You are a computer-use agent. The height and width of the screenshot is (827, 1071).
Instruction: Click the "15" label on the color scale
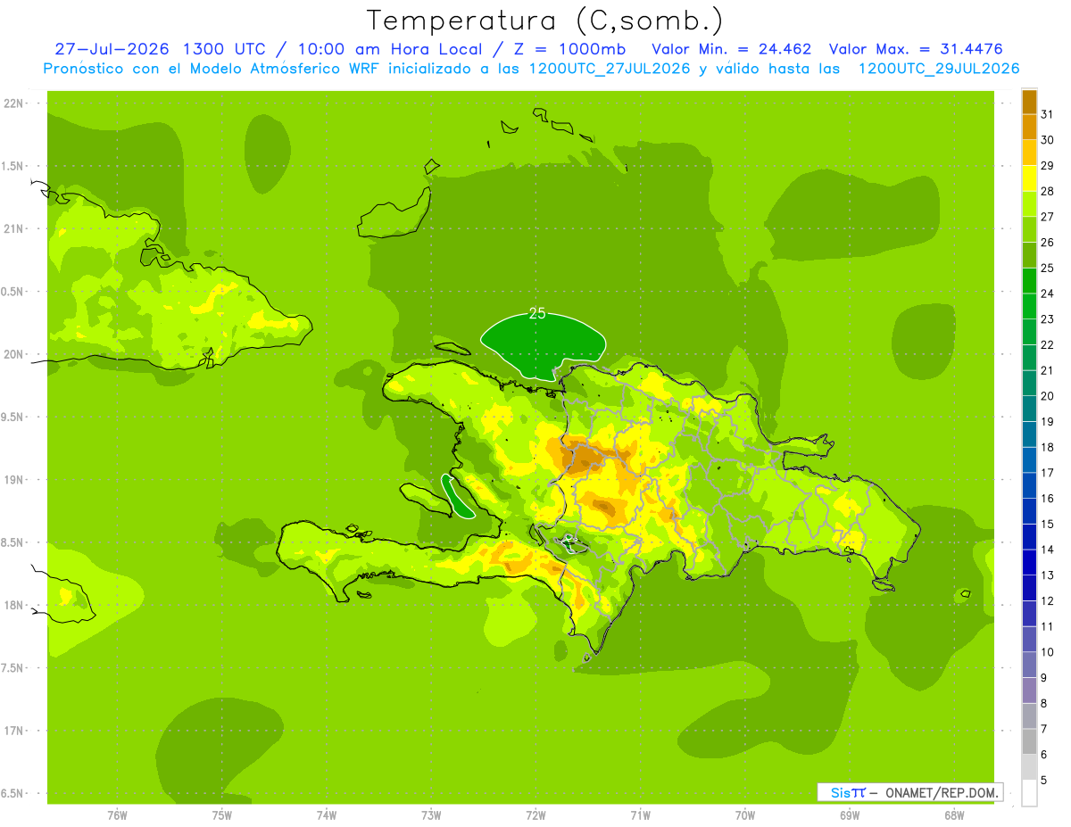(1047, 524)
